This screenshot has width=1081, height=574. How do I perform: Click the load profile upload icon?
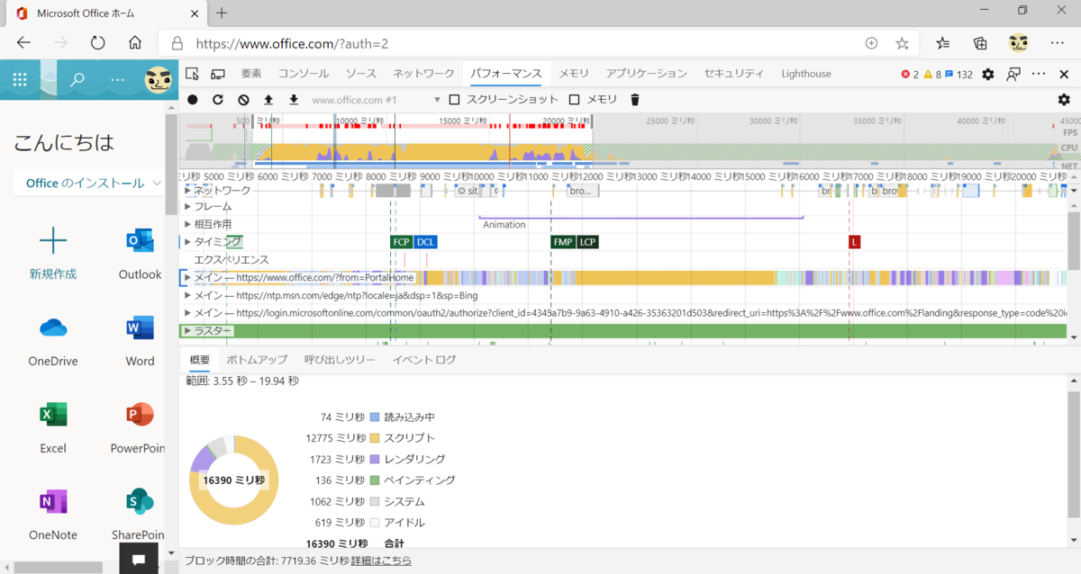(268, 100)
